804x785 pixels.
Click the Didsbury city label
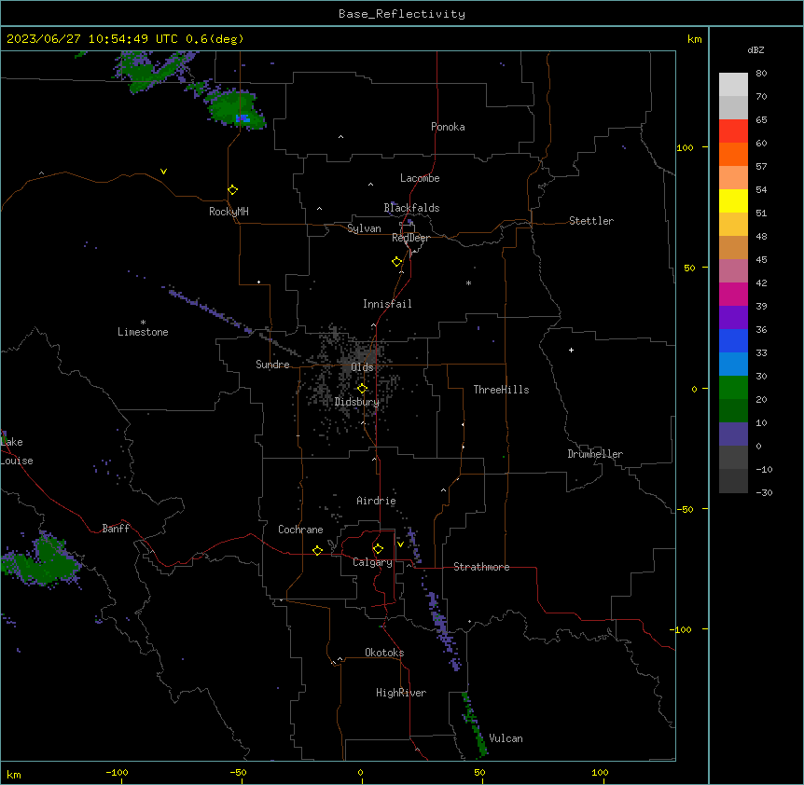click(x=357, y=402)
